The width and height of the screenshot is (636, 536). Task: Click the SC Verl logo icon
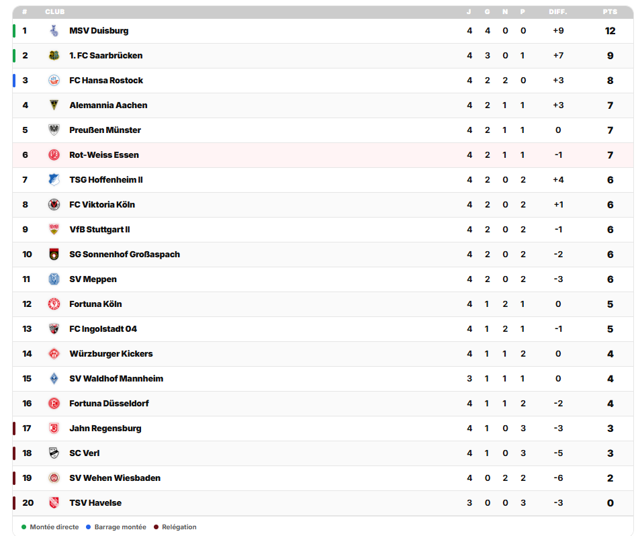tap(54, 453)
